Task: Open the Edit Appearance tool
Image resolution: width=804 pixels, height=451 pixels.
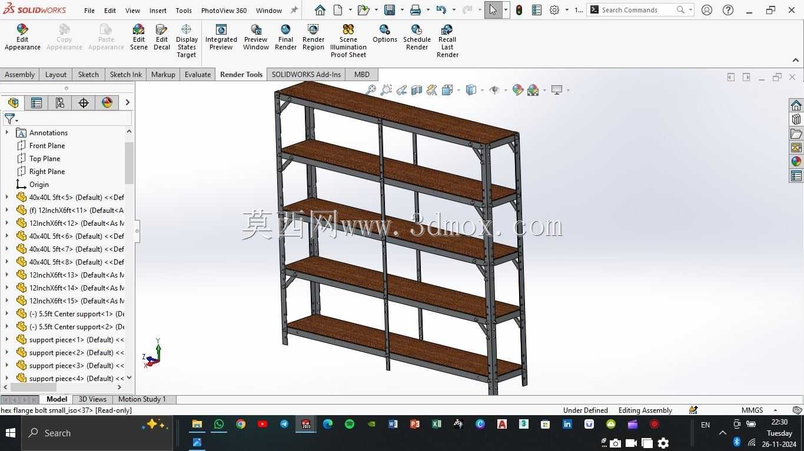Action: coord(22,38)
